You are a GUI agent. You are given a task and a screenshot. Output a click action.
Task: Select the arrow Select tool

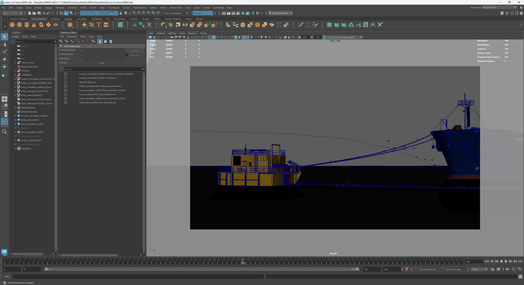(x=5, y=37)
